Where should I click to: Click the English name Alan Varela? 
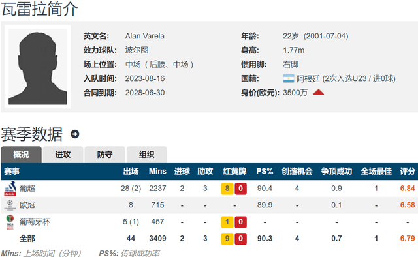[x=145, y=36]
